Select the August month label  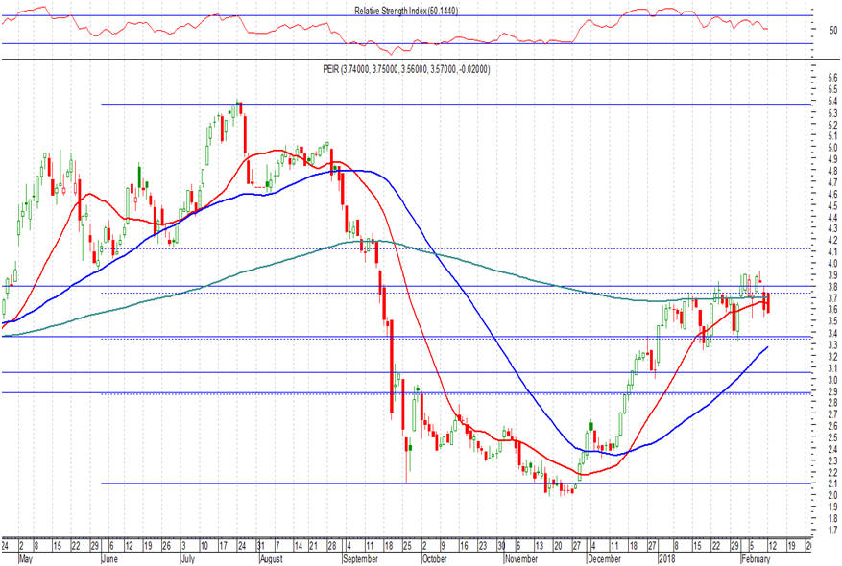[x=273, y=557]
